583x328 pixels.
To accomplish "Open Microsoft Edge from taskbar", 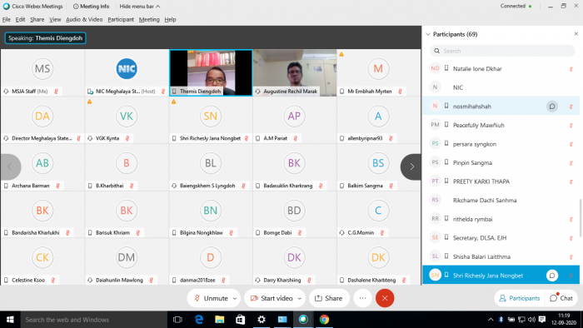I will (199, 320).
